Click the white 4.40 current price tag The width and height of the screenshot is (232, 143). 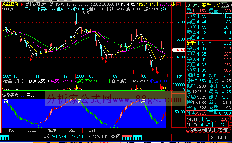pos(179,50)
